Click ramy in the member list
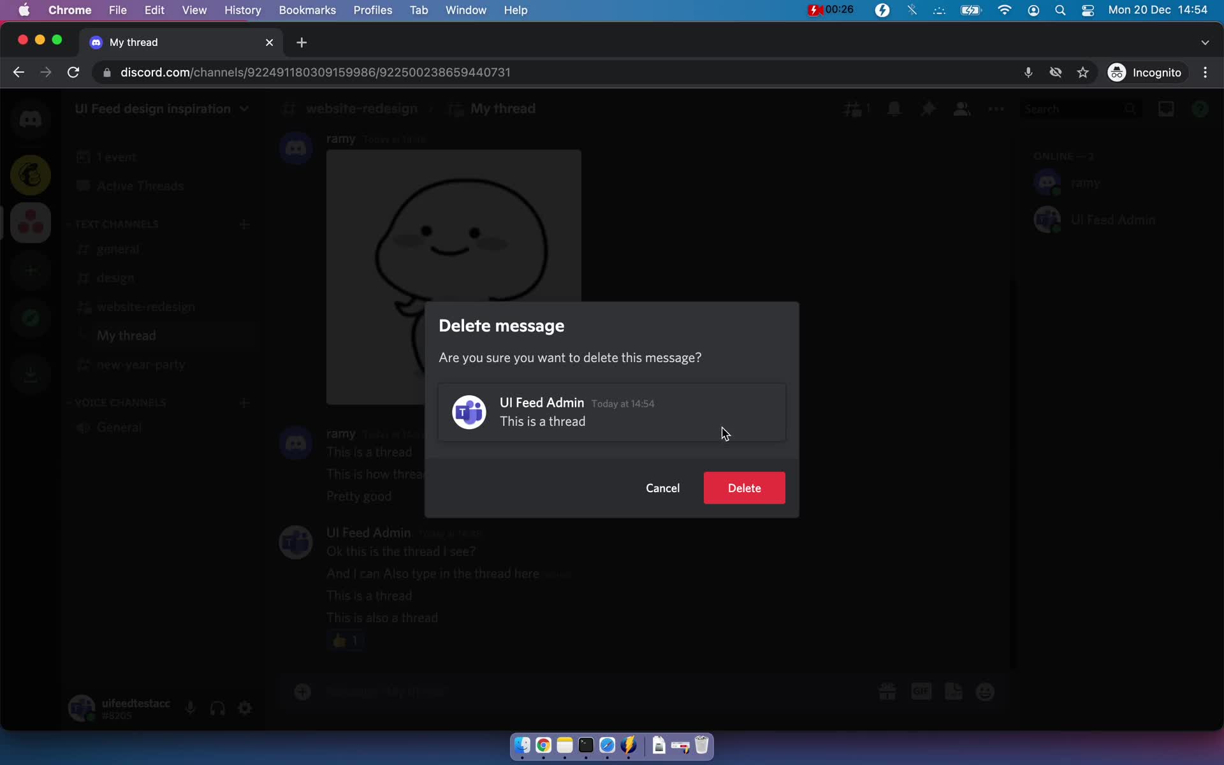Viewport: 1224px width, 765px height. pyautogui.click(x=1119, y=184)
